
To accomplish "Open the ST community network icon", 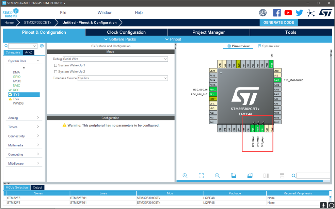I will click(x=310, y=13).
